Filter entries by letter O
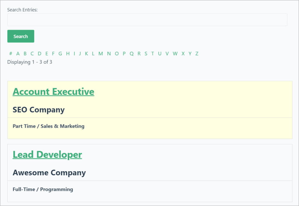Screen dimensions: 299x206 point(117,53)
